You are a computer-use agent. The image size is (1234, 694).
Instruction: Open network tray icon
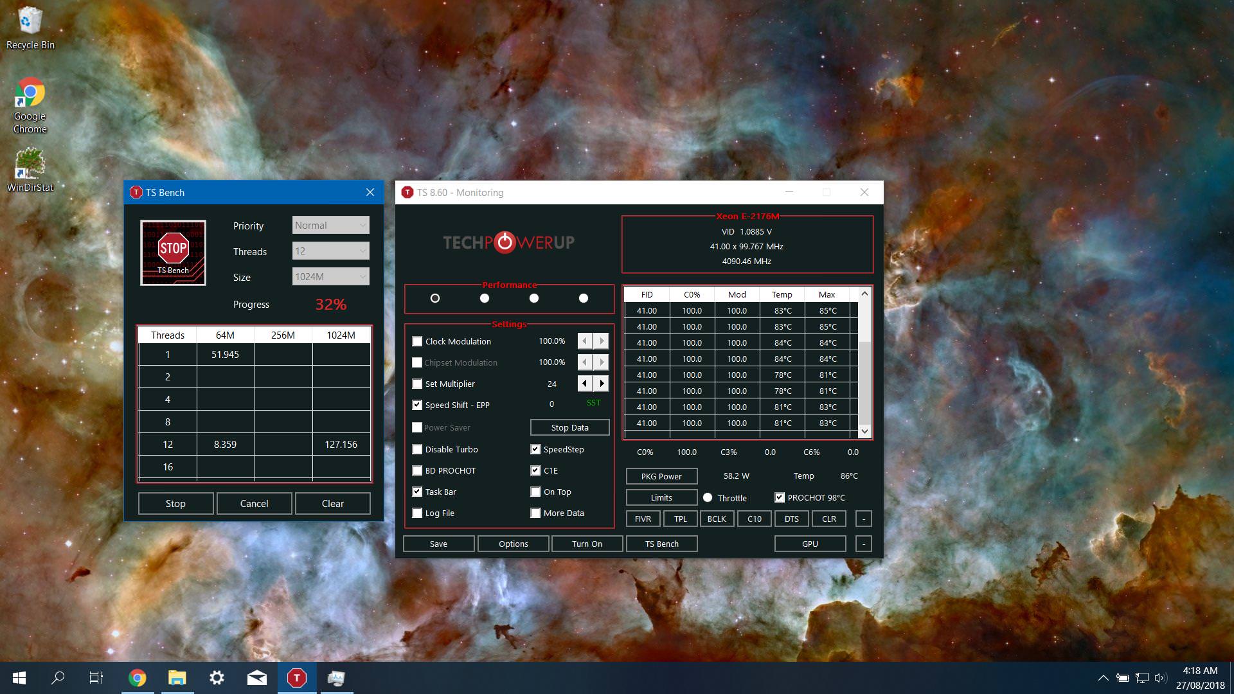(1141, 678)
